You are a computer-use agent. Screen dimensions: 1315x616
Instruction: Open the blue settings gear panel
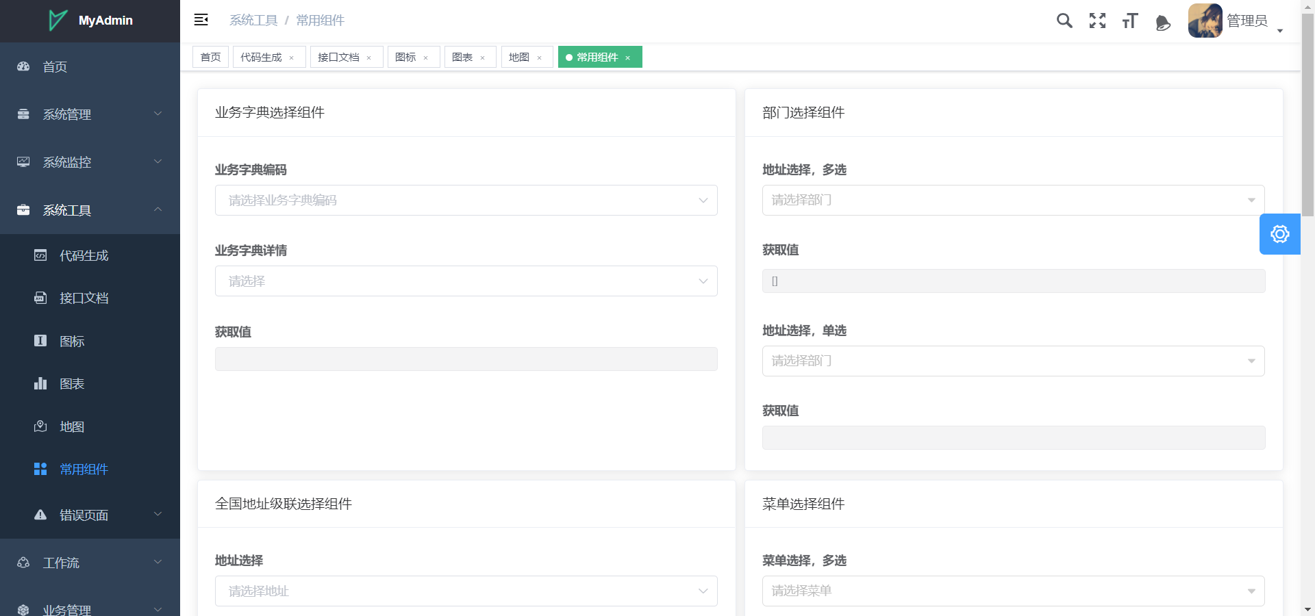tap(1280, 234)
